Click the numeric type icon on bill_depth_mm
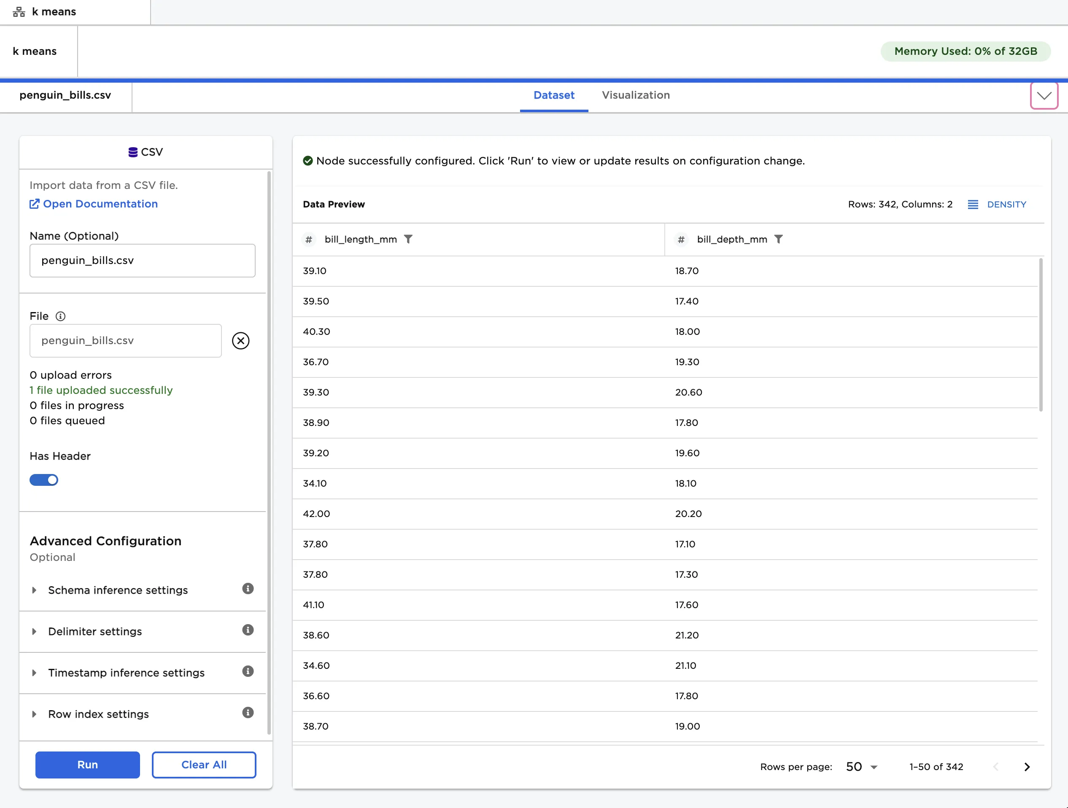The height and width of the screenshot is (808, 1068). click(681, 239)
